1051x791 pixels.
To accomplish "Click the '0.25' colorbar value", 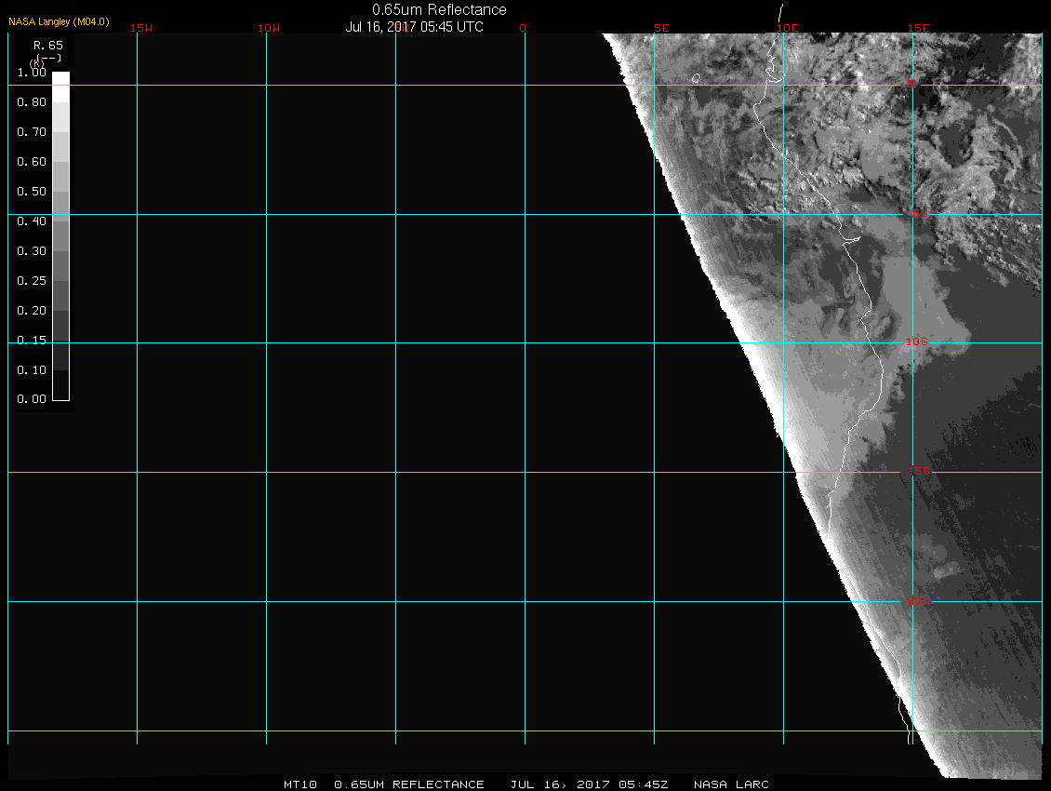I will (x=32, y=280).
